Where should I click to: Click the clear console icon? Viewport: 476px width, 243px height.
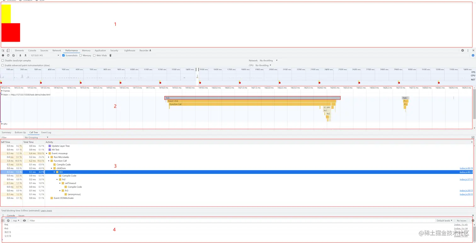(x=8, y=221)
